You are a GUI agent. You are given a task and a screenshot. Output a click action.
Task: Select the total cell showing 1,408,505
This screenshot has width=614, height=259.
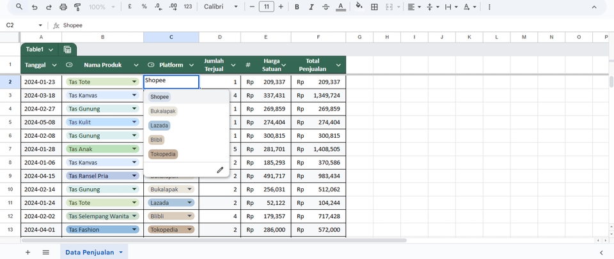(319, 149)
